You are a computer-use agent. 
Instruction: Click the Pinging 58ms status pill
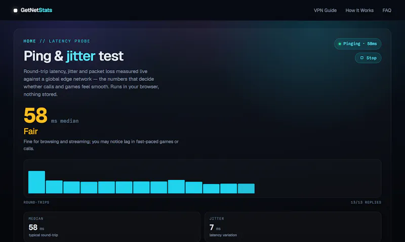357,44
